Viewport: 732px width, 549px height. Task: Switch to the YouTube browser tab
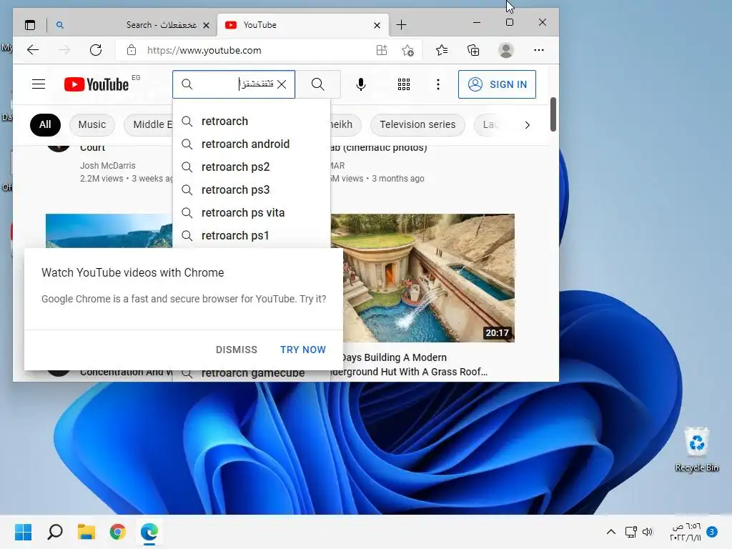pyautogui.click(x=302, y=25)
